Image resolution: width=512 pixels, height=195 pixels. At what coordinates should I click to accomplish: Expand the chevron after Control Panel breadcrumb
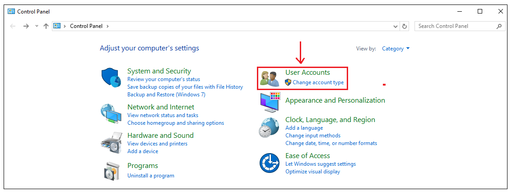click(107, 26)
